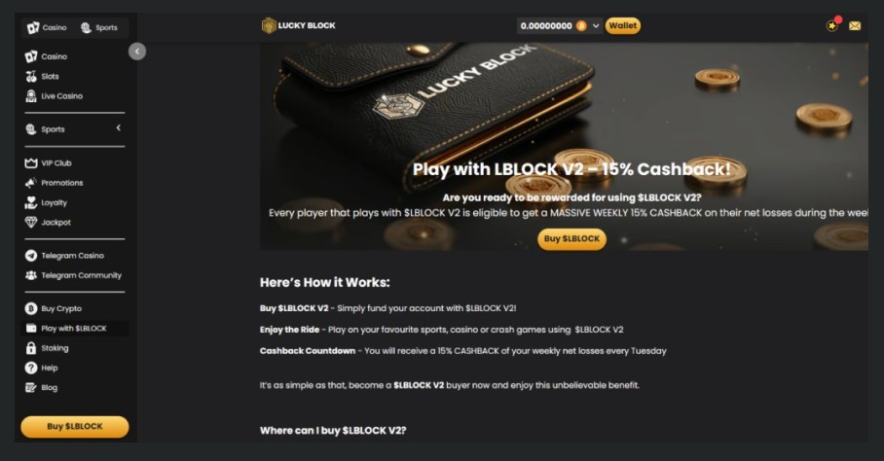Open Staking via the padlock icon
This screenshot has height=461, width=884.
31,348
